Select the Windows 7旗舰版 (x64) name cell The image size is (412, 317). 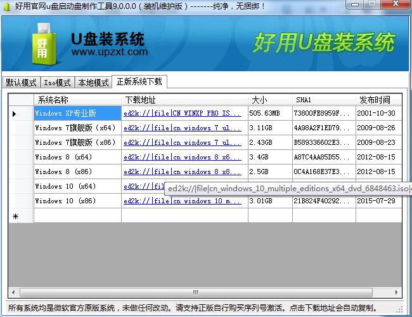pyautogui.click(x=77, y=128)
